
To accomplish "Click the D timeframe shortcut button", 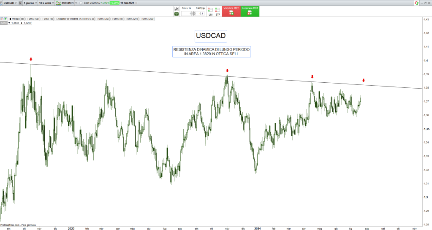I will [20, 3].
